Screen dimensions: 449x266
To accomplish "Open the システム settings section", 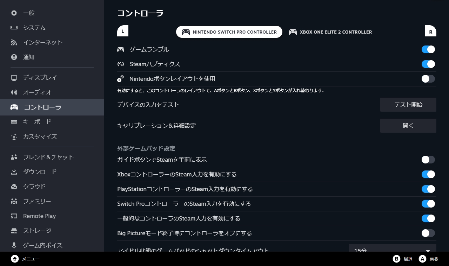I will [x=52, y=28].
